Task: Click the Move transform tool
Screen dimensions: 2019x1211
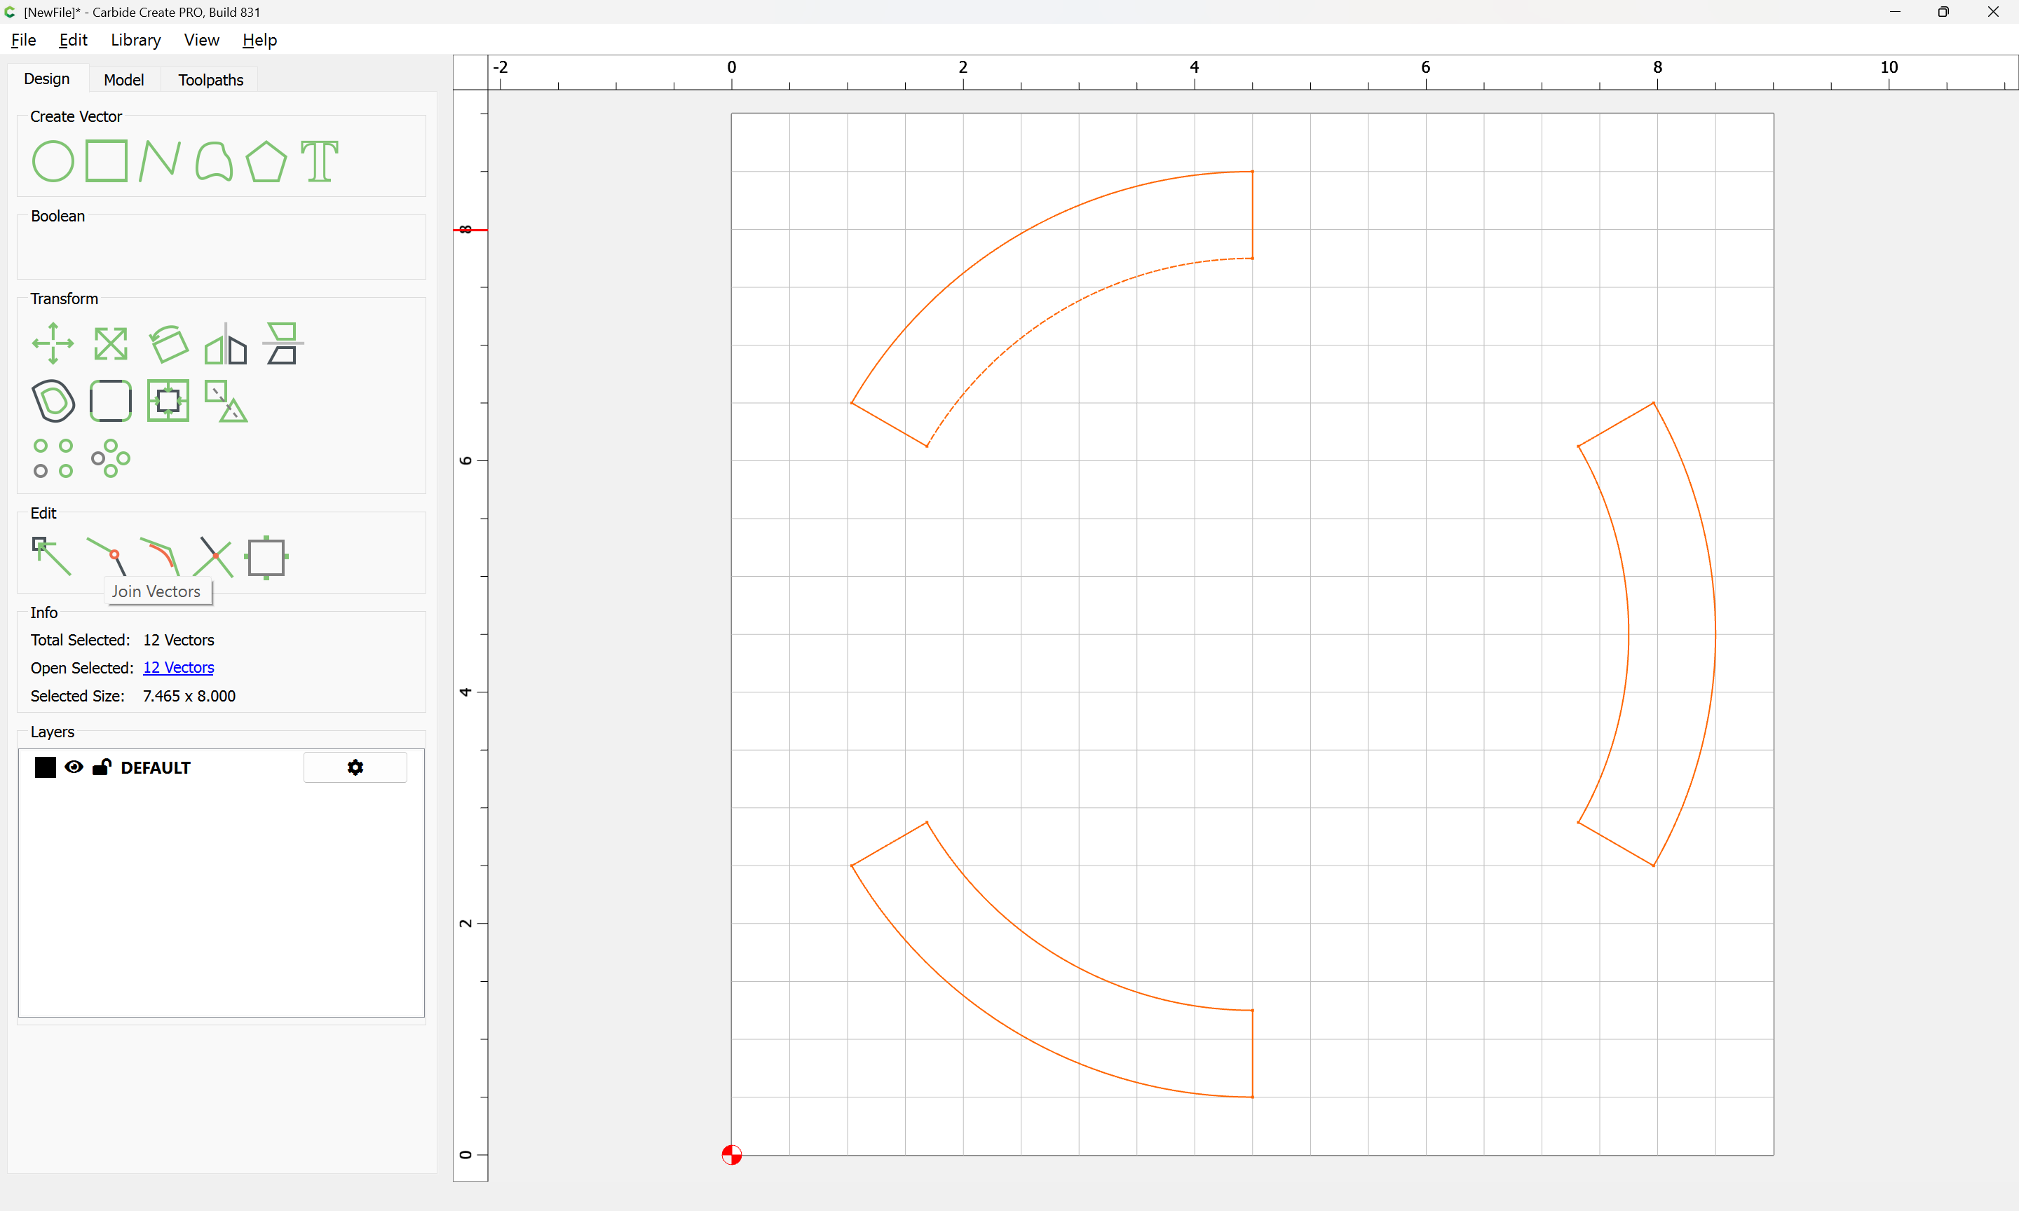Action: pos(53,343)
